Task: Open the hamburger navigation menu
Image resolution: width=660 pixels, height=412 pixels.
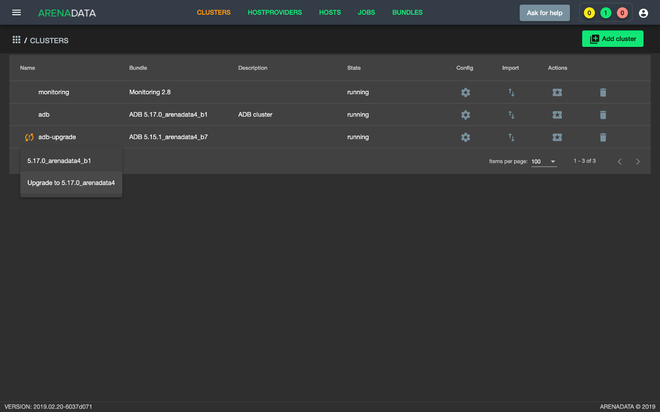Action: pyautogui.click(x=16, y=13)
